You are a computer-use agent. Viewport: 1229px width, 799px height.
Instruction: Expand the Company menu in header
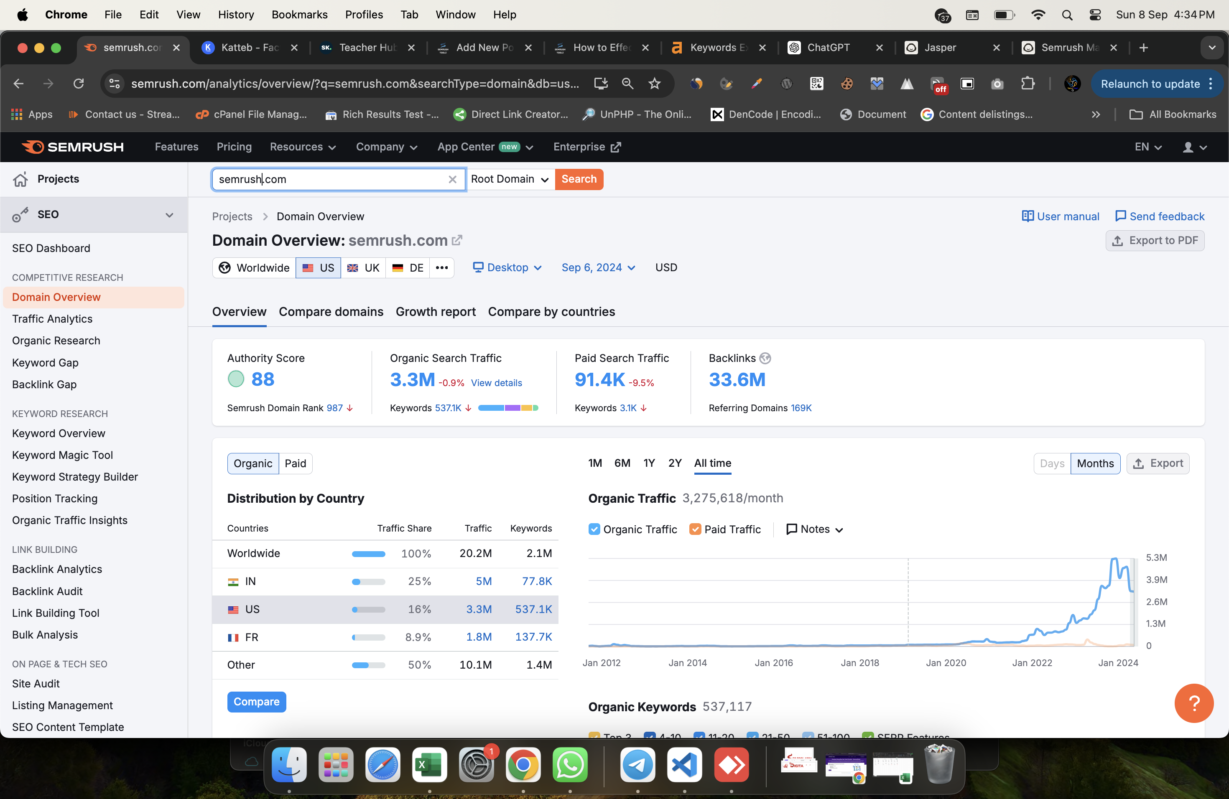[386, 147]
